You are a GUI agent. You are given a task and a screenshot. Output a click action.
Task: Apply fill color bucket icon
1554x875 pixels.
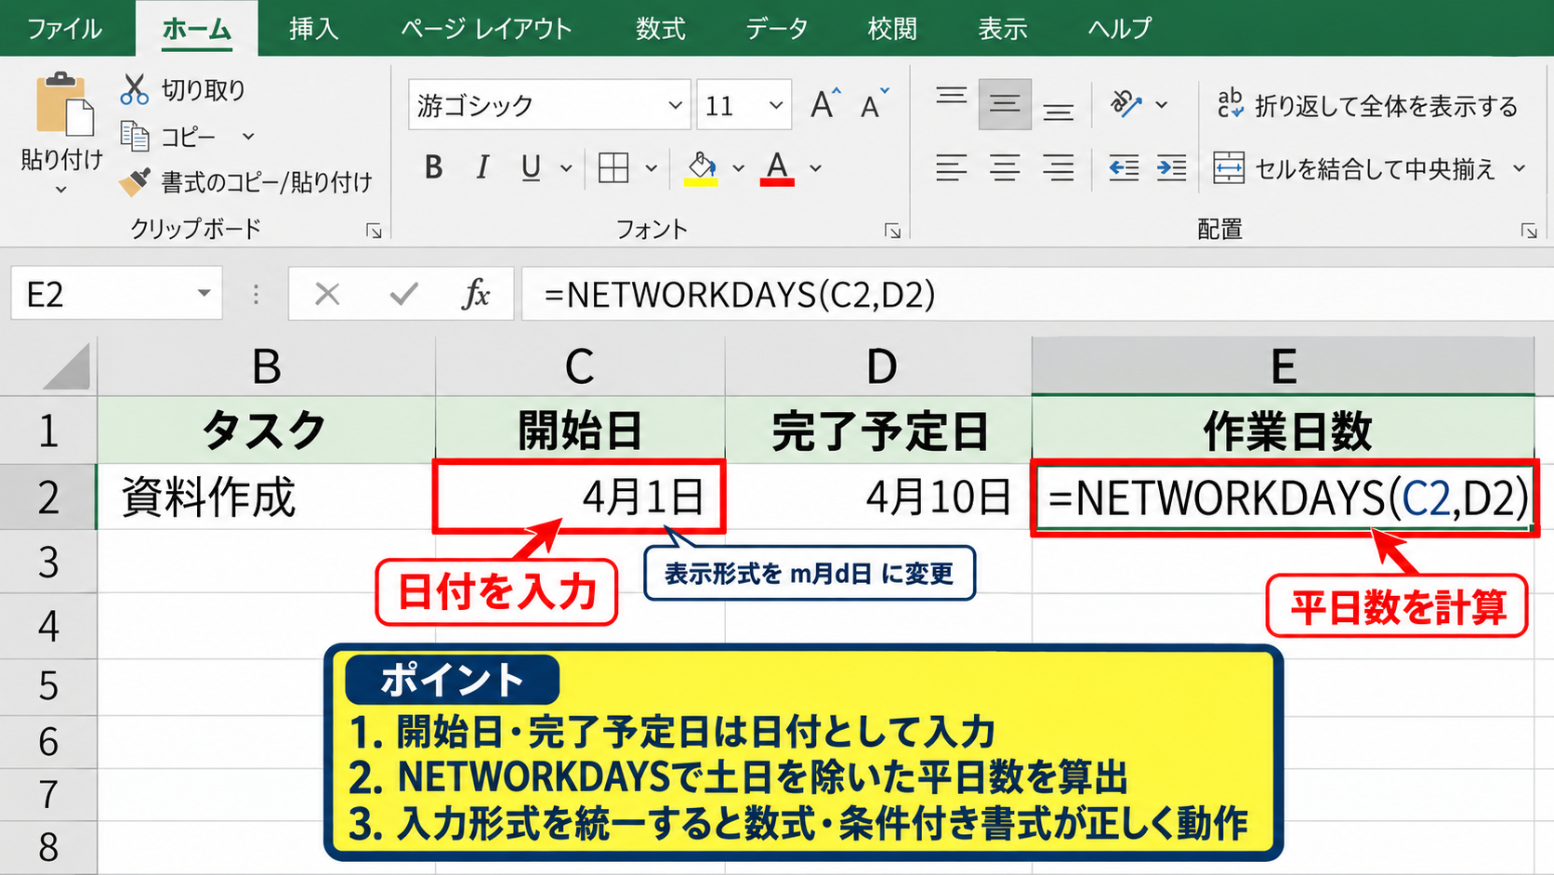pyautogui.click(x=702, y=168)
